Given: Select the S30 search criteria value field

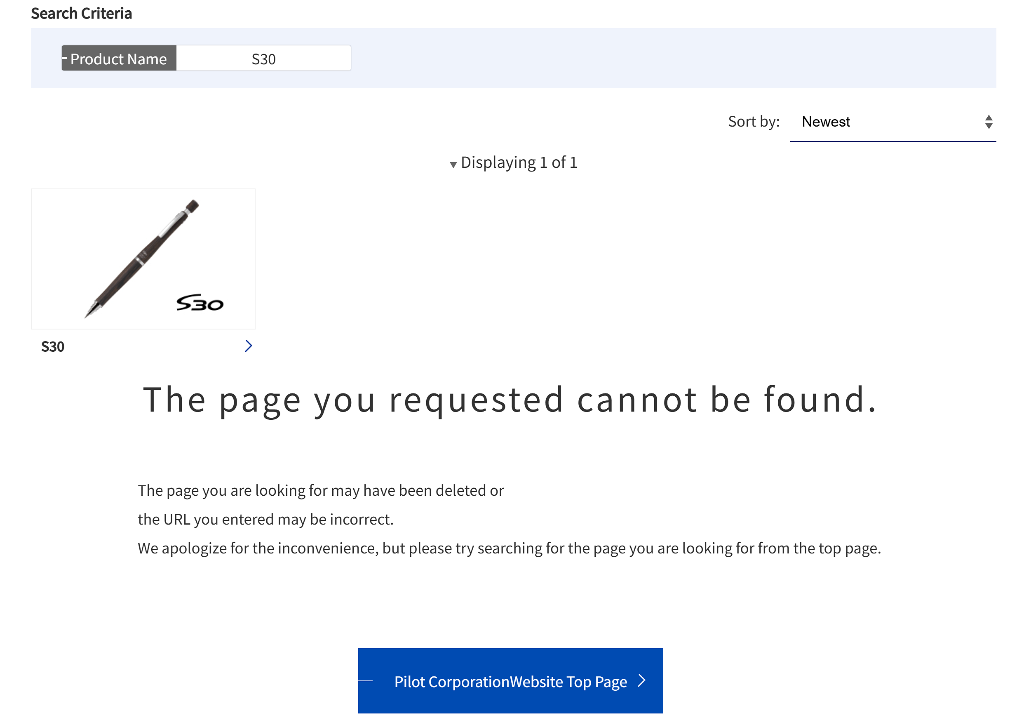Looking at the screenshot, I should tap(263, 59).
